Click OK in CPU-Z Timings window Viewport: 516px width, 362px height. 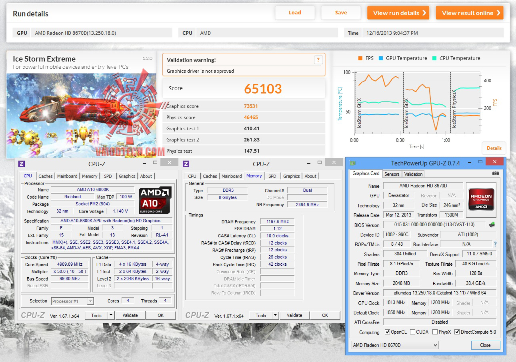tap(325, 316)
